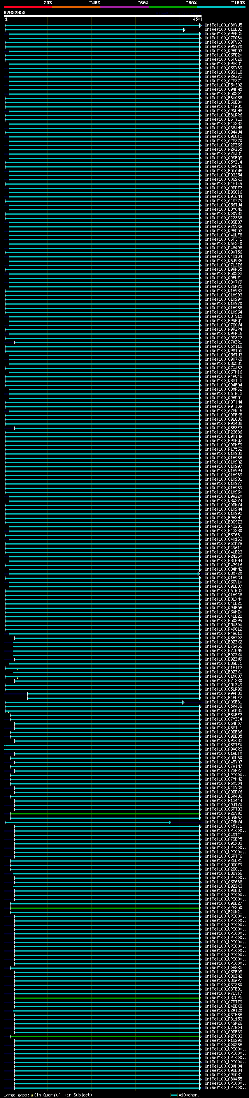The image size is (249, 1098).
Task: Select label UniRef100_P43282
Action: click(223, 123)
